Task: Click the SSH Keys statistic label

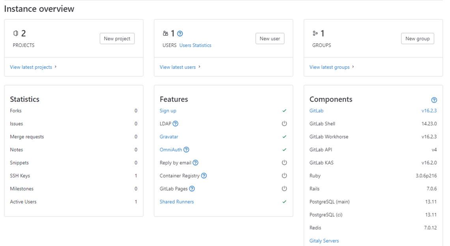Action: point(20,176)
